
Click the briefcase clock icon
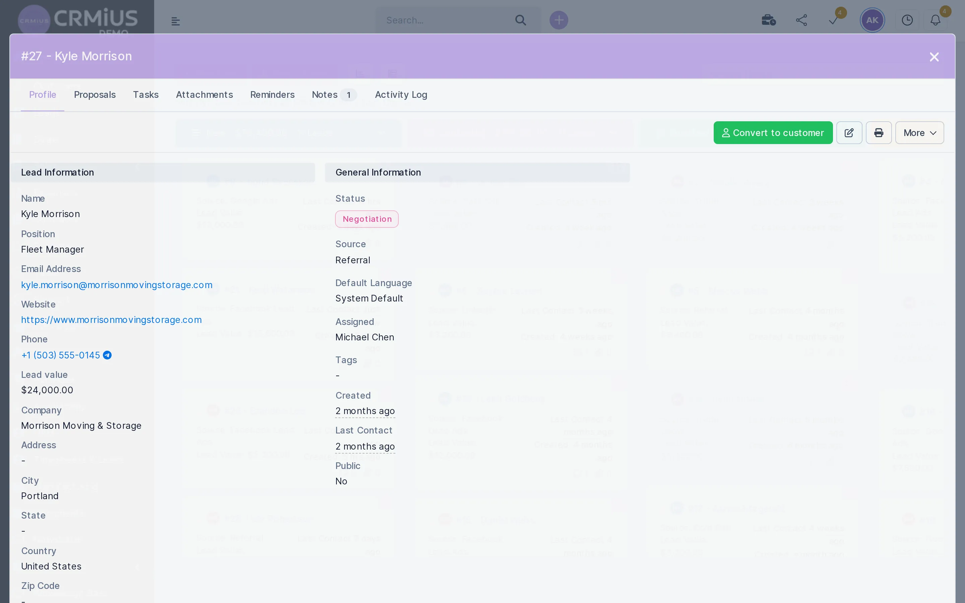tap(768, 20)
